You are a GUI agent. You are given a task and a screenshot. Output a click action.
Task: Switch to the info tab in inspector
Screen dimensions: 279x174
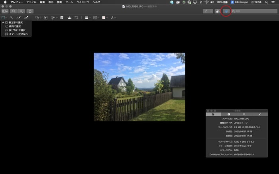click(229, 114)
